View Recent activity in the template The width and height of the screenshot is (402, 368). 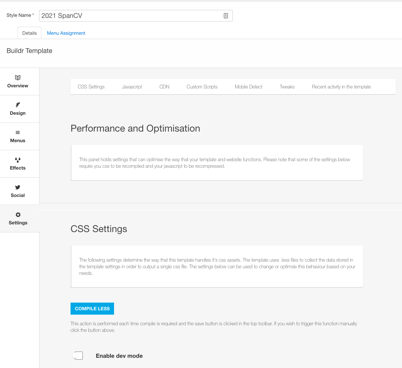click(x=341, y=87)
